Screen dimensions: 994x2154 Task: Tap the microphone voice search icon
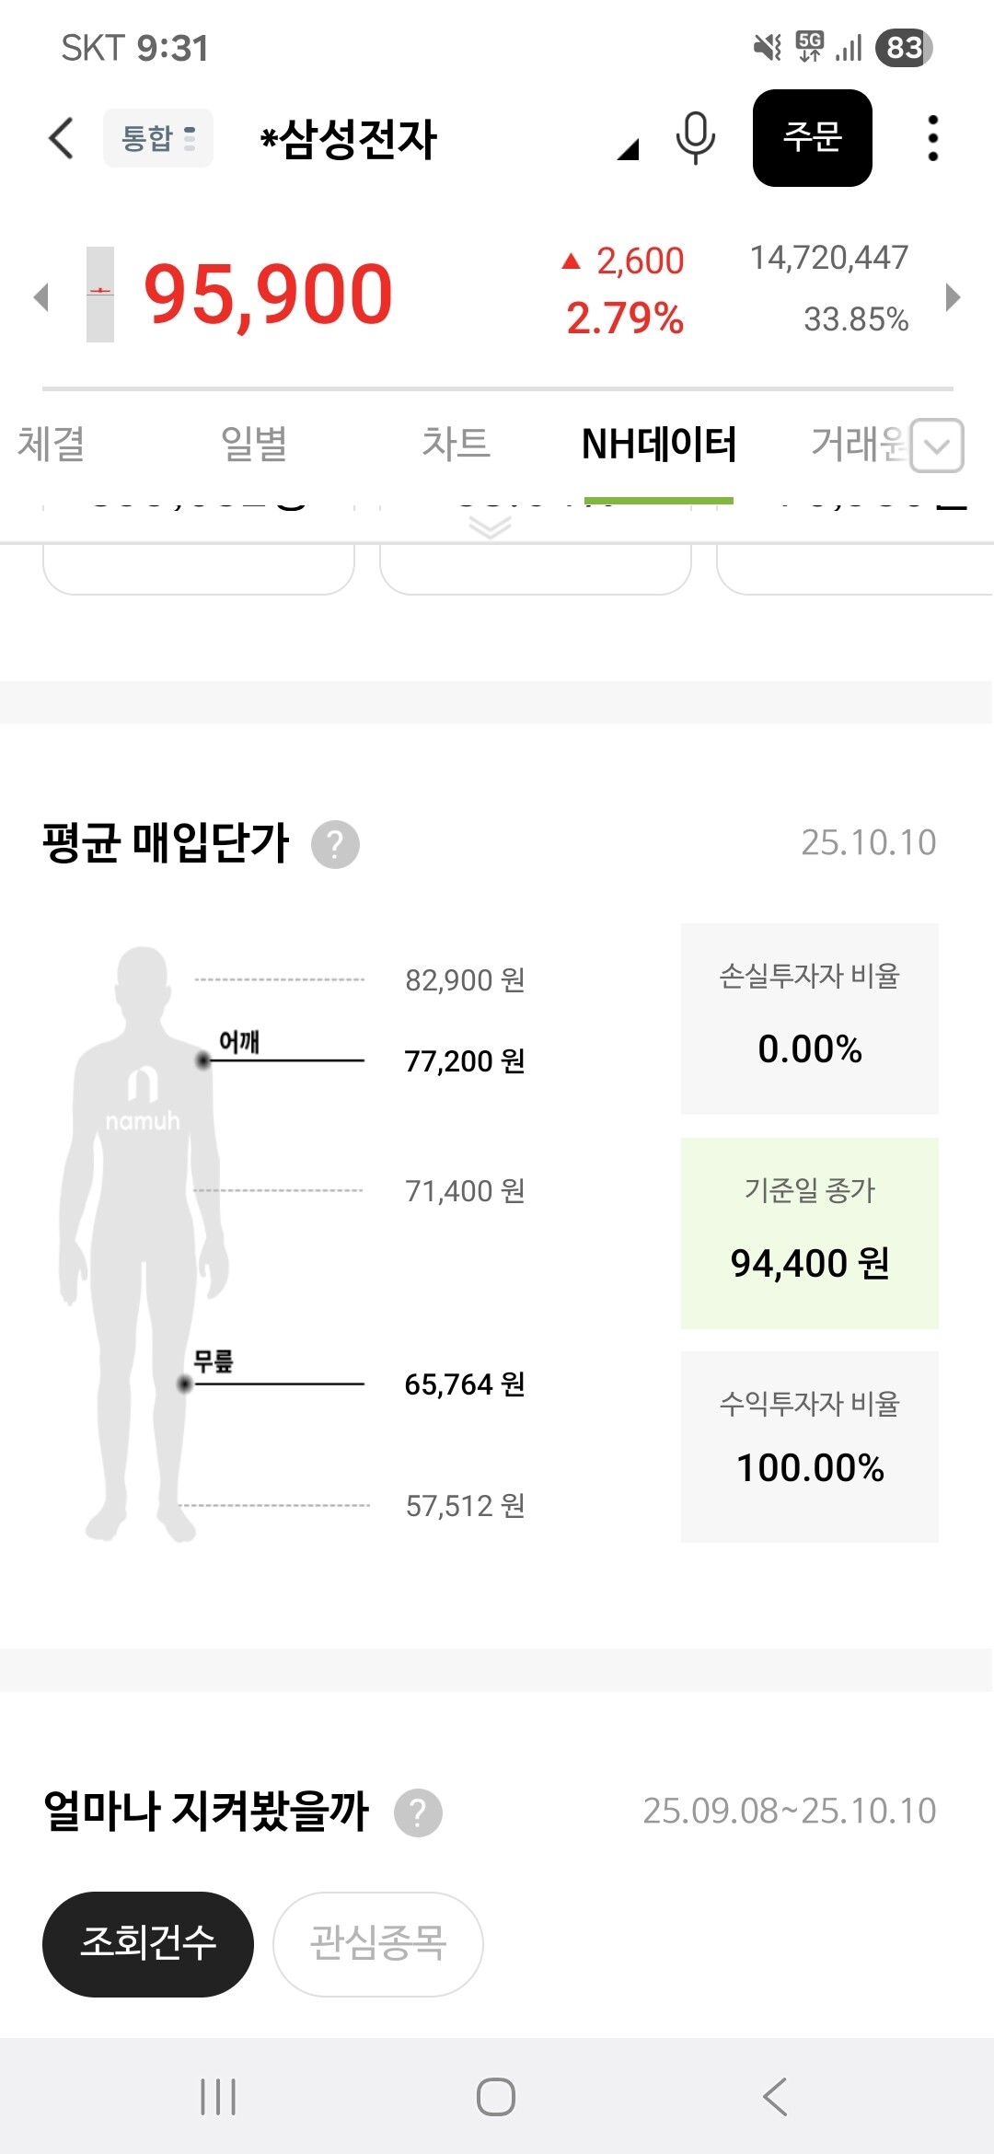point(695,138)
